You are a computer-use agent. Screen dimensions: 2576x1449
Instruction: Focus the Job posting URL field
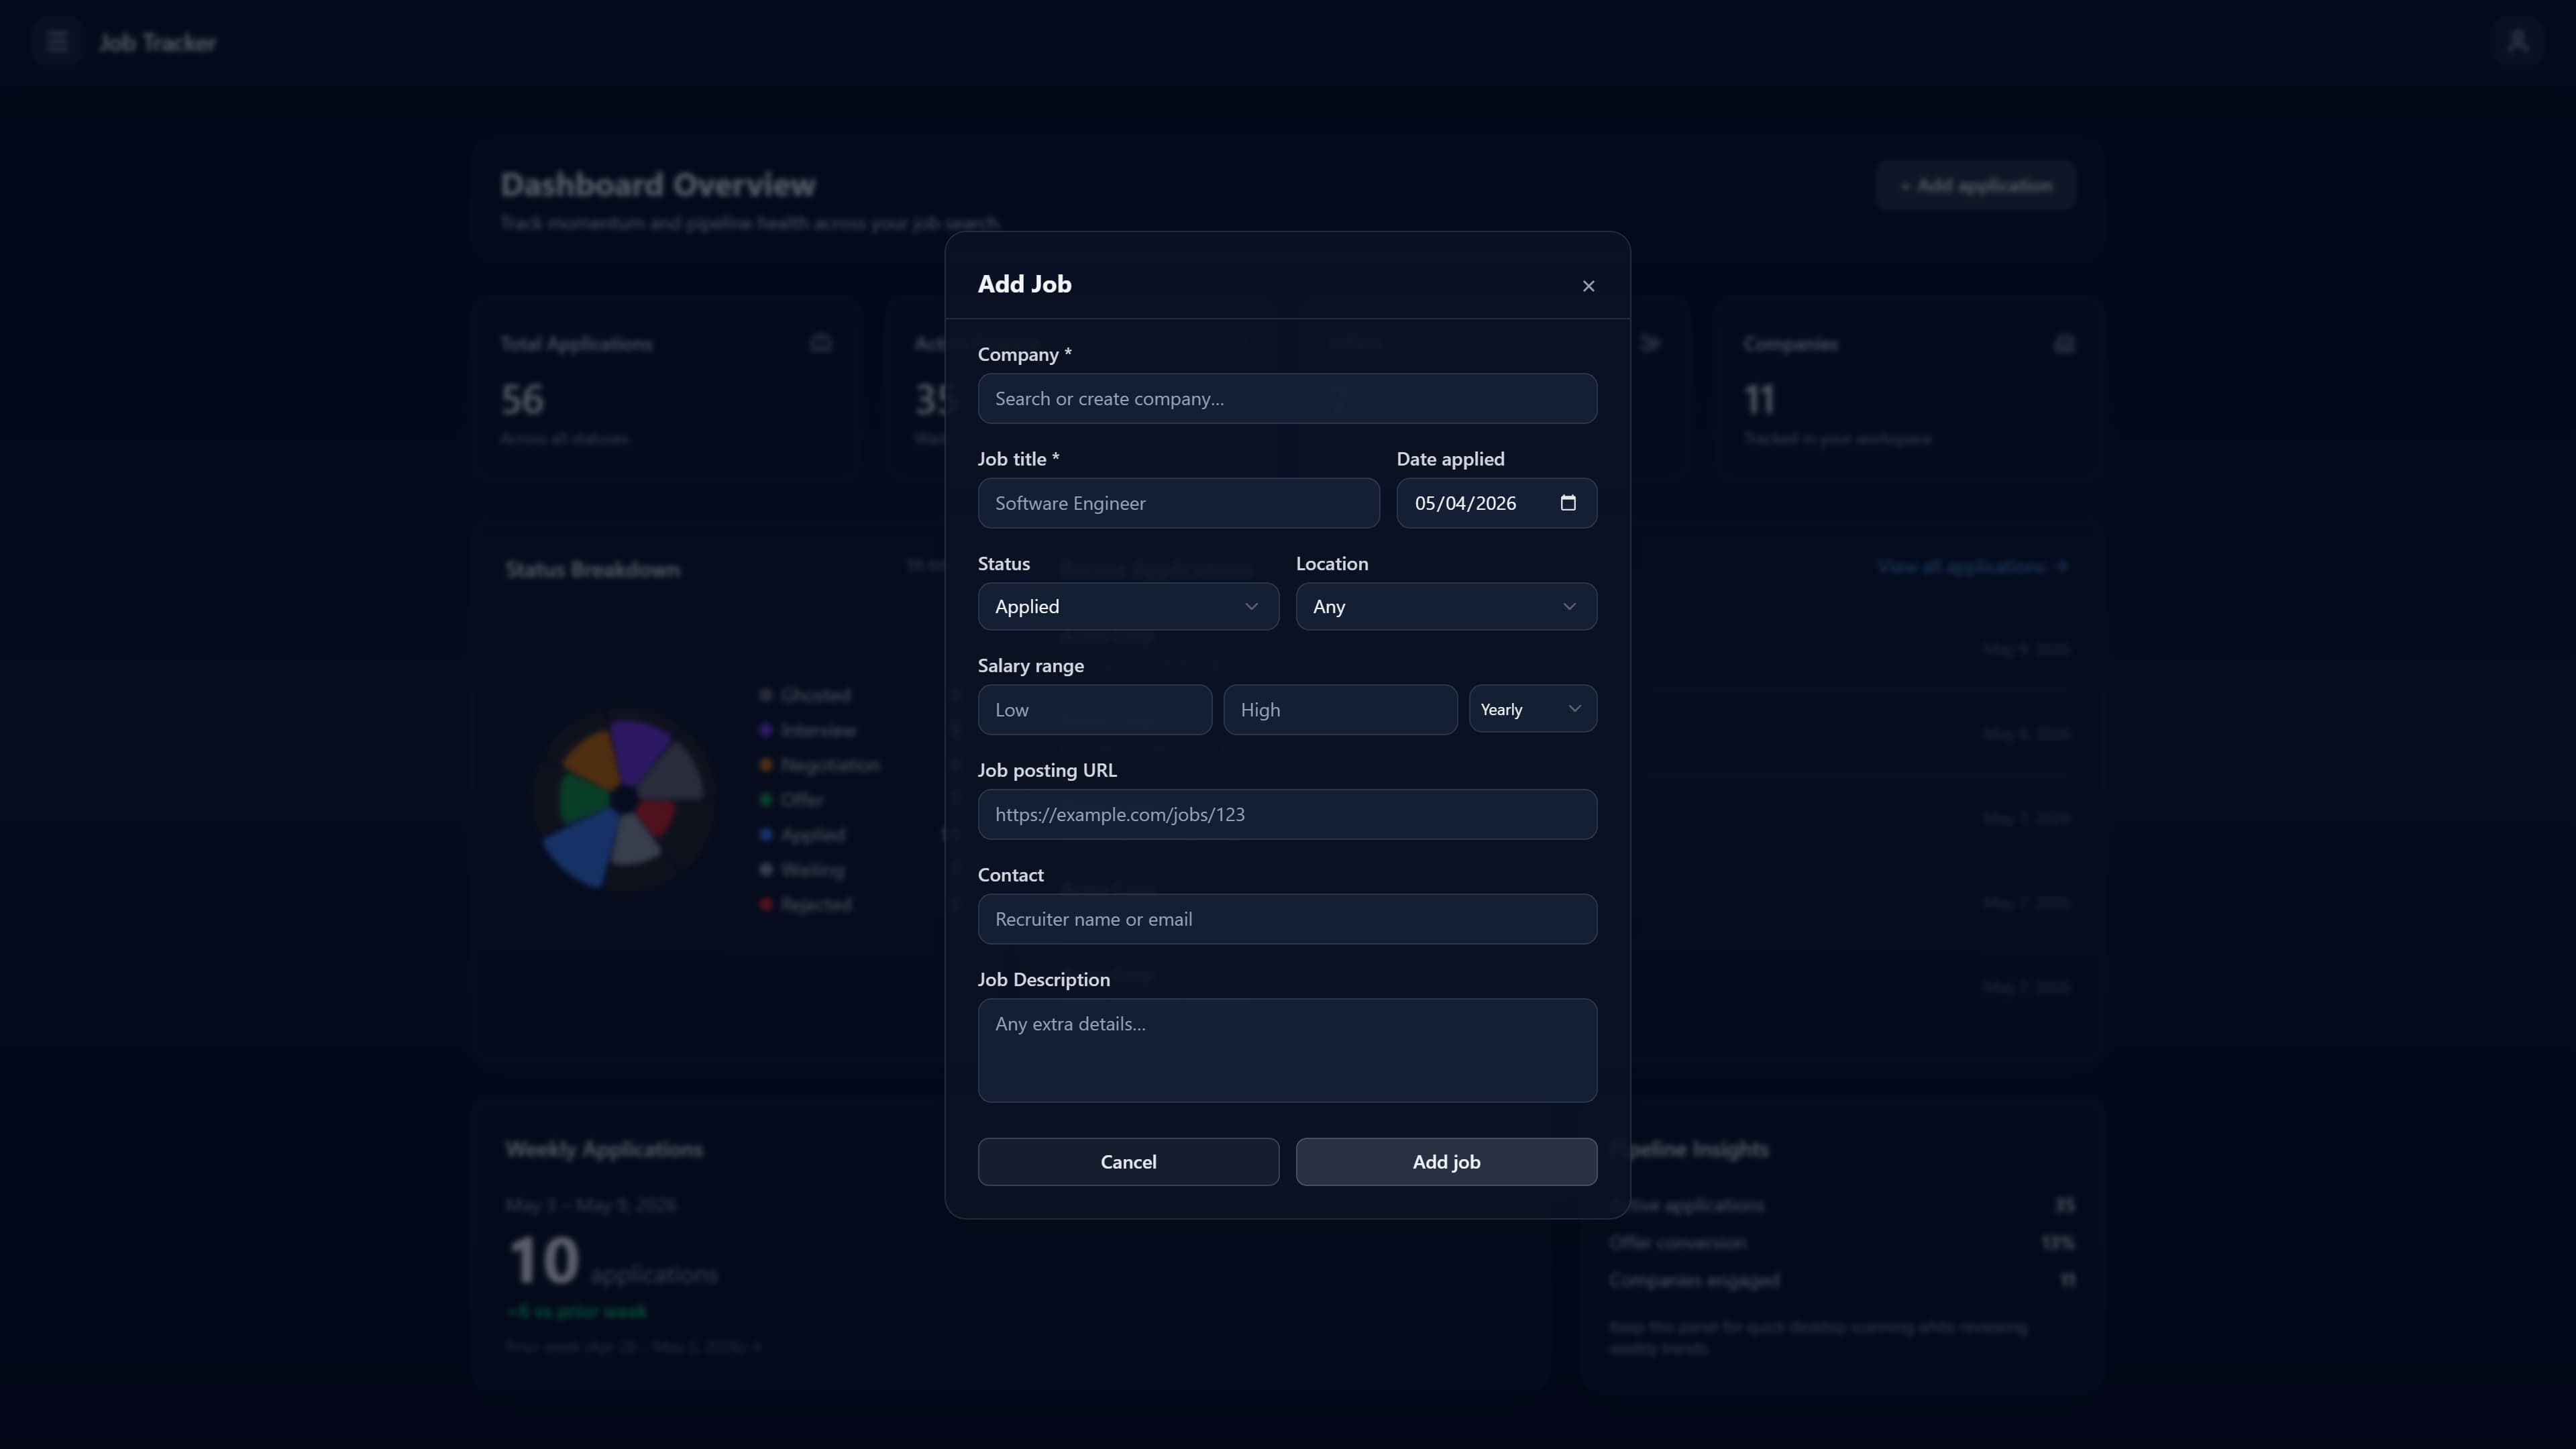1287,815
